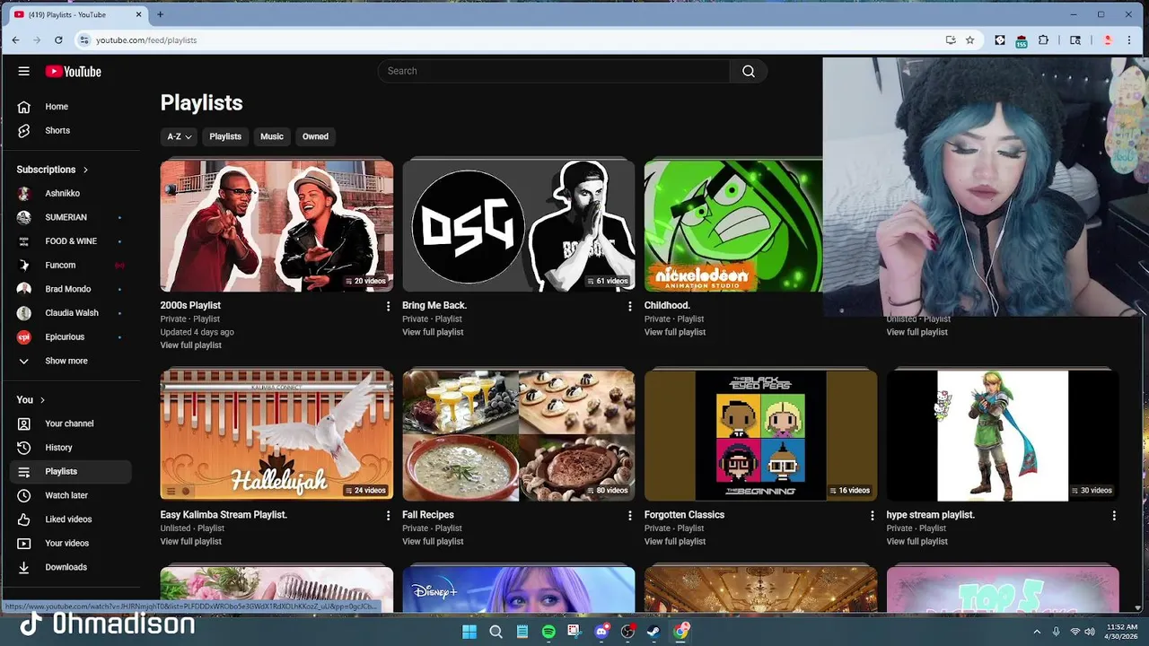1149x646 pixels.
Task: Open the hype stream playlist thumbnail
Action: point(1003,435)
